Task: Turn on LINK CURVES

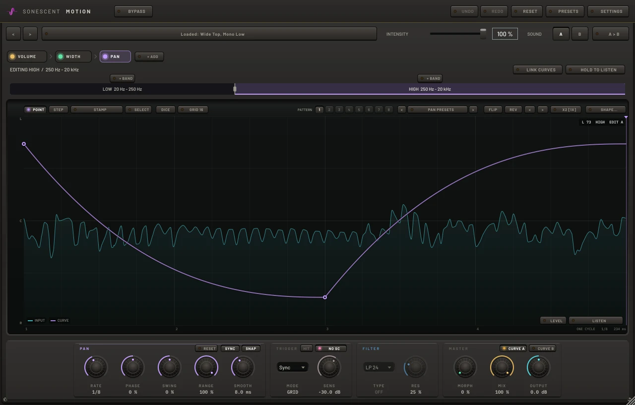Action: 538,70
